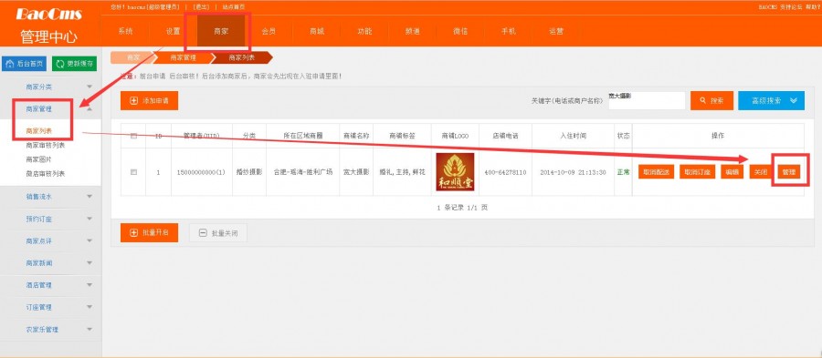Click the 宽大摄影 shop name cell
Screen dimensions: 822x358
tap(356, 172)
